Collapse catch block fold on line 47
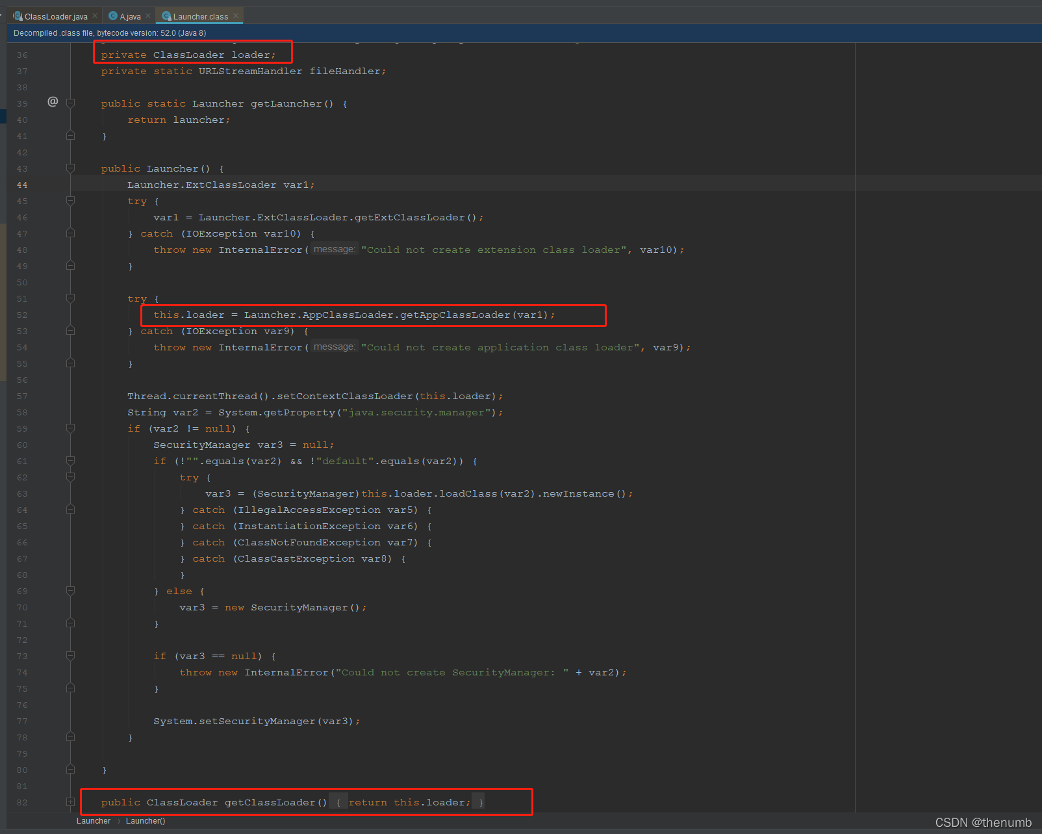This screenshot has width=1042, height=834. [x=70, y=233]
